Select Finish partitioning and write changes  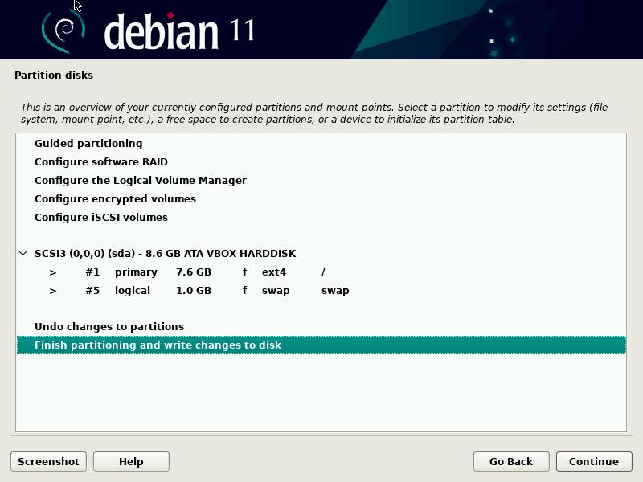[x=156, y=345]
